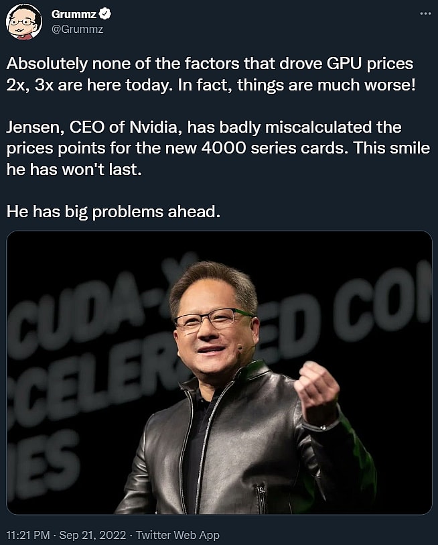Click the verified badge beside Grummz

97,14
